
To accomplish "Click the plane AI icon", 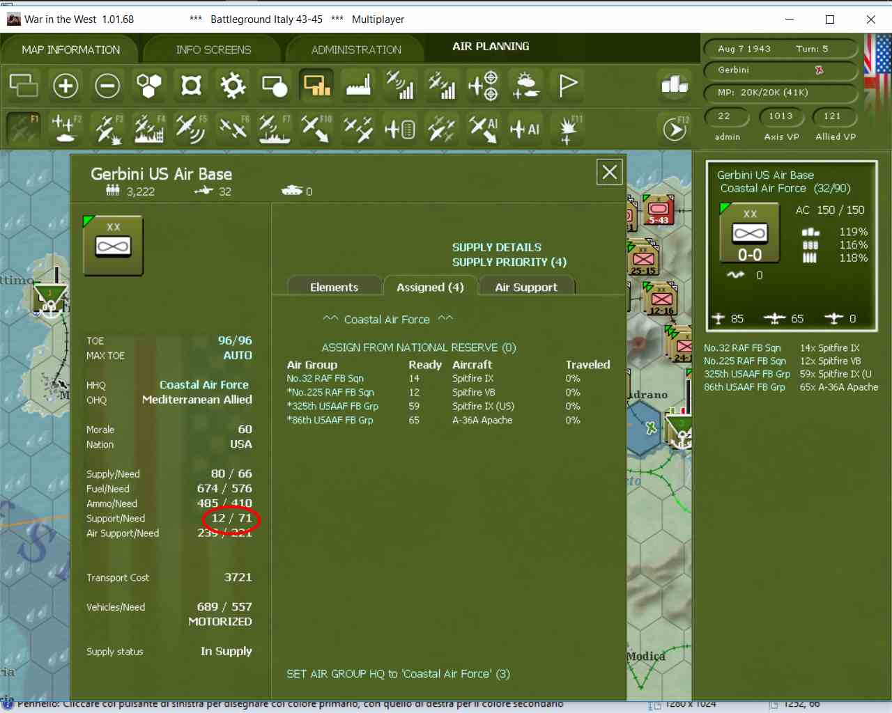I will 525,129.
